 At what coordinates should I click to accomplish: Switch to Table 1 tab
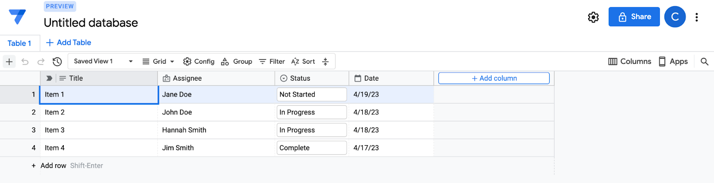tap(19, 43)
